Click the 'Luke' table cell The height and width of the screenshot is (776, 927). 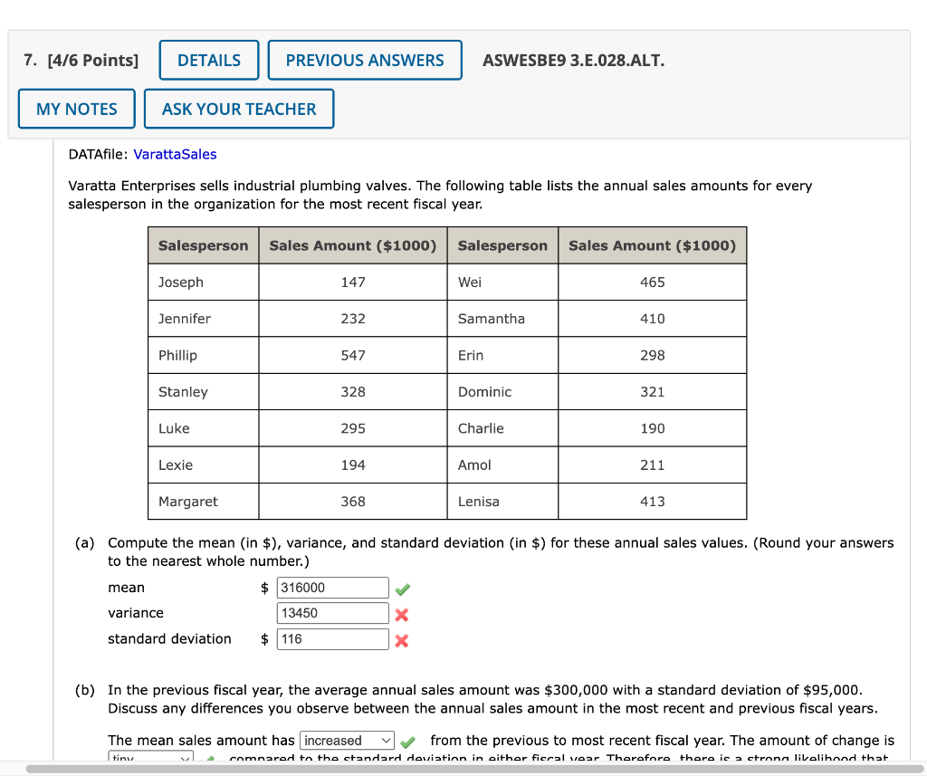[204, 428]
